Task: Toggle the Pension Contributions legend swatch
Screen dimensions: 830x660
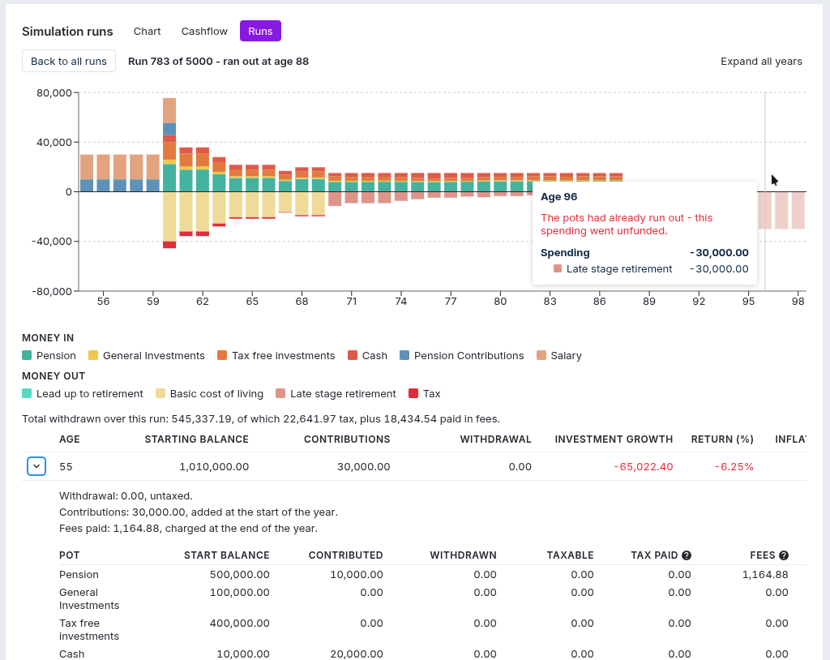Action: [404, 355]
